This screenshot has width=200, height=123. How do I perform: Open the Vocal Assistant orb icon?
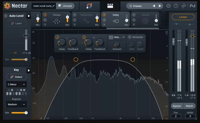click(x=89, y=6)
